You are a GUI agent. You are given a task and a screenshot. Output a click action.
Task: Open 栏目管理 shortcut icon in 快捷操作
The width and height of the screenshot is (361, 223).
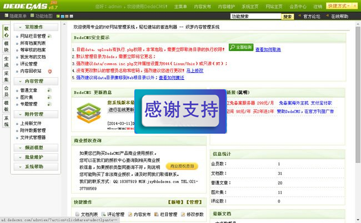point(157,214)
